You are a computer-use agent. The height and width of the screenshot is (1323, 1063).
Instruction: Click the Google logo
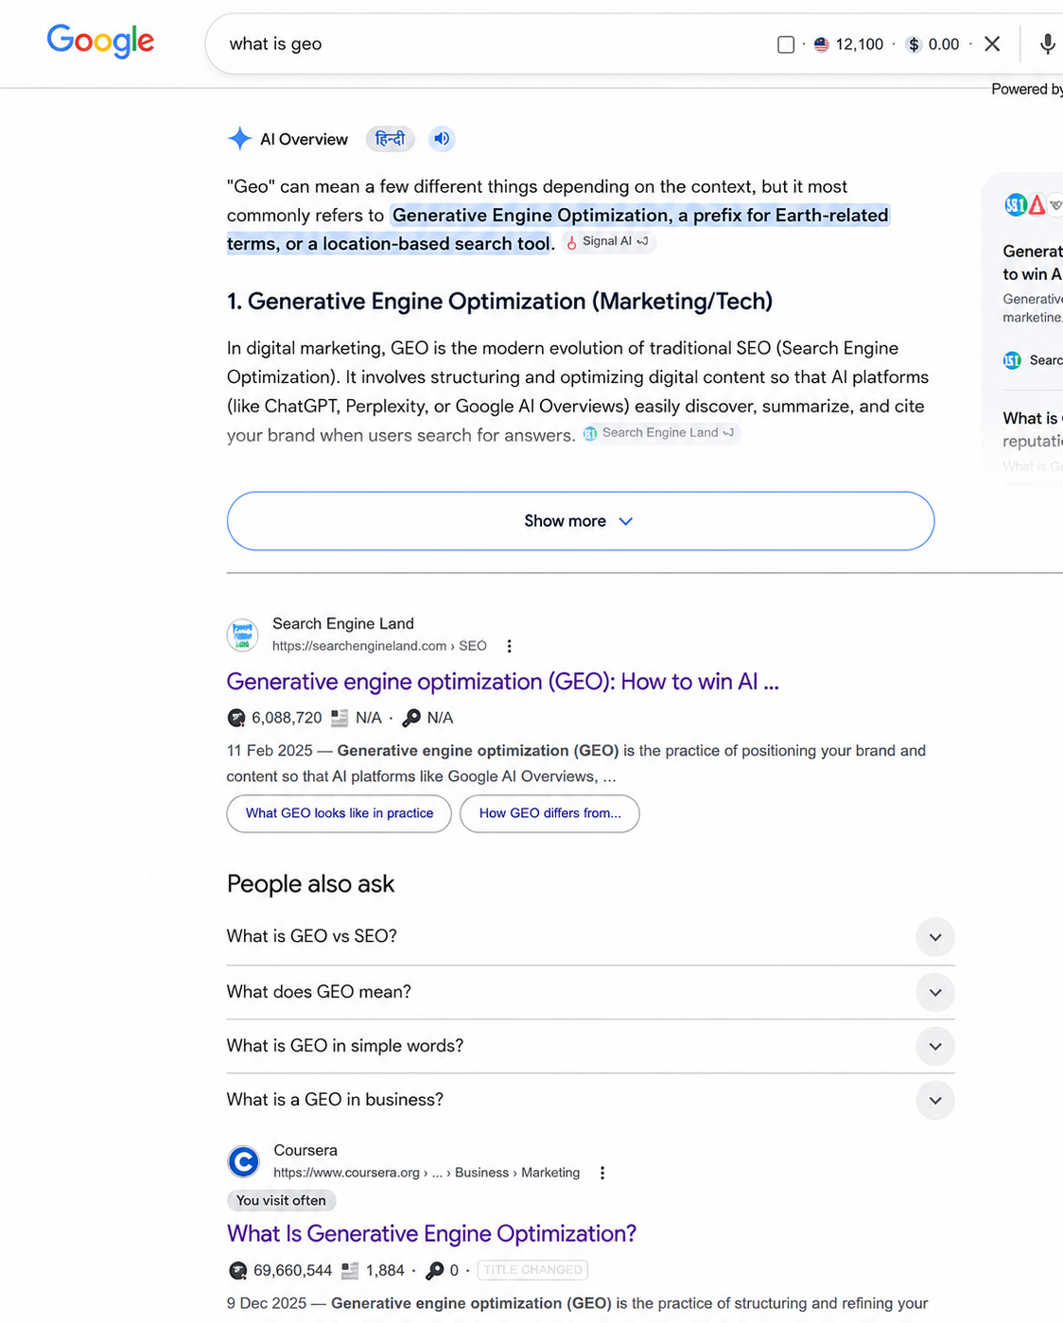100,41
